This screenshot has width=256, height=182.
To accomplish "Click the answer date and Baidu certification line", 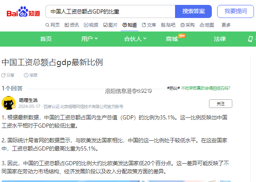I will [x=71, y=107].
